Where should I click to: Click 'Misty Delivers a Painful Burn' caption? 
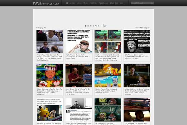coord(50,92)
